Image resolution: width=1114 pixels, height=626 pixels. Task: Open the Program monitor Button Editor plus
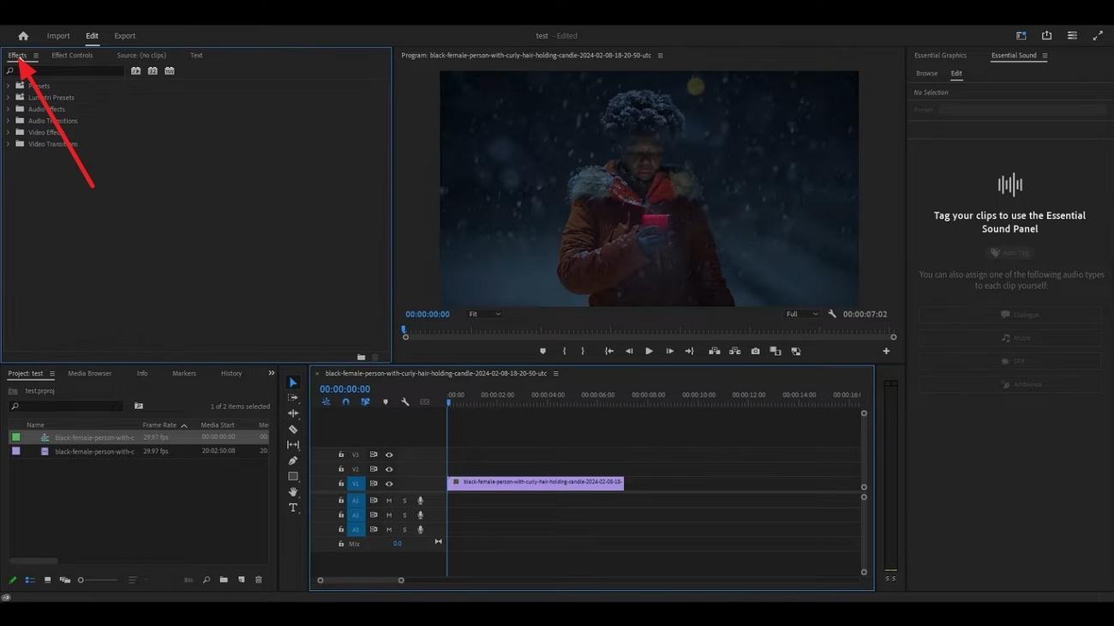886,351
